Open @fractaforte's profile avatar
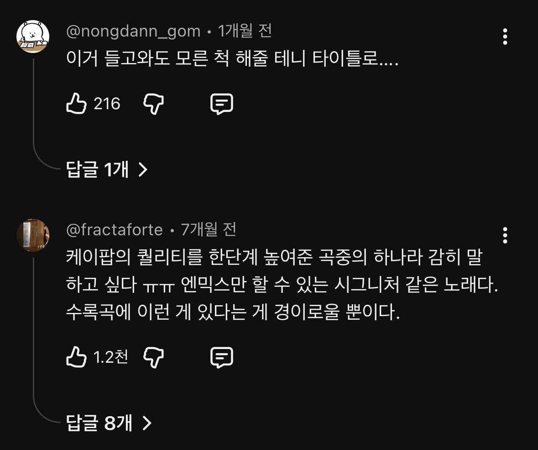This screenshot has width=538, height=450. (x=33, y=235)
